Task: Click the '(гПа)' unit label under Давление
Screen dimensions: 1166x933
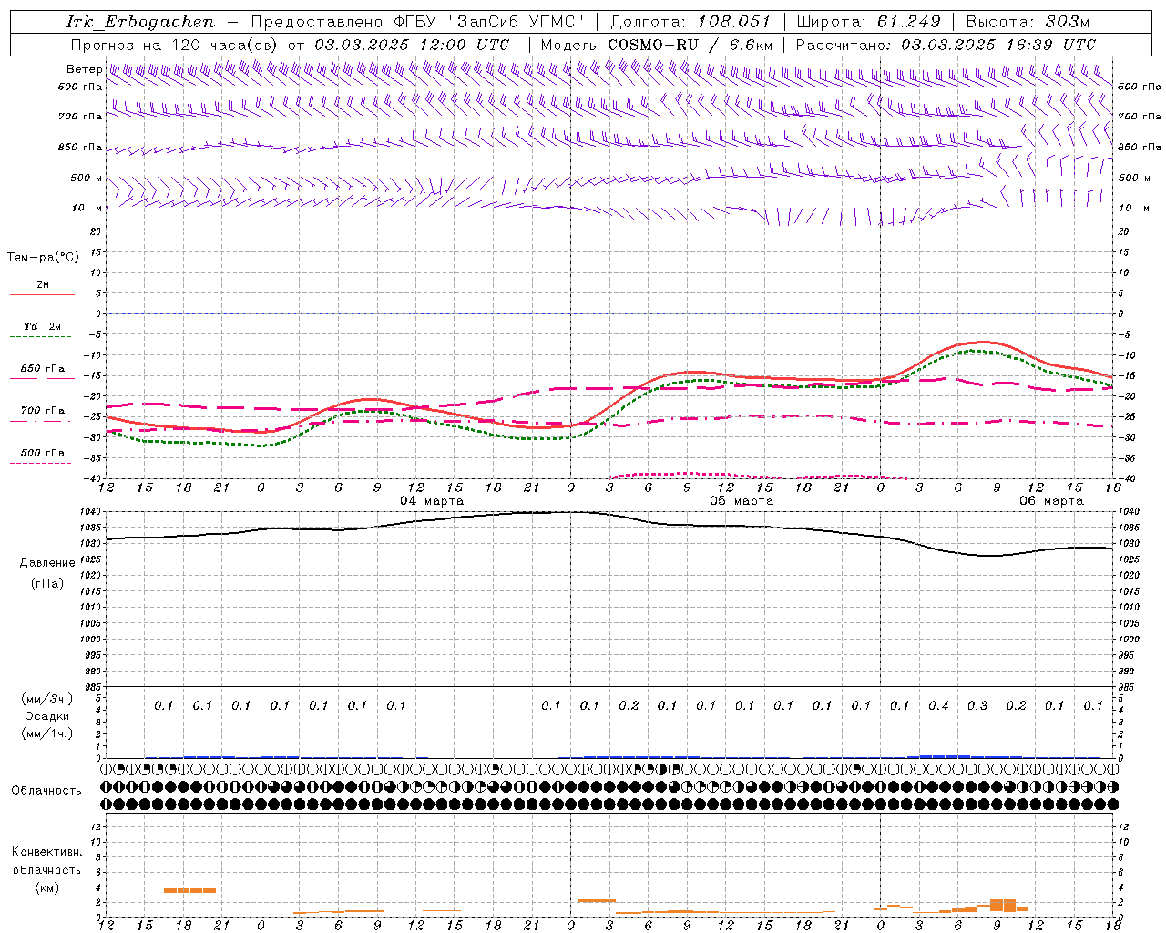Action: pyautogui.click(x=46, y=584)
